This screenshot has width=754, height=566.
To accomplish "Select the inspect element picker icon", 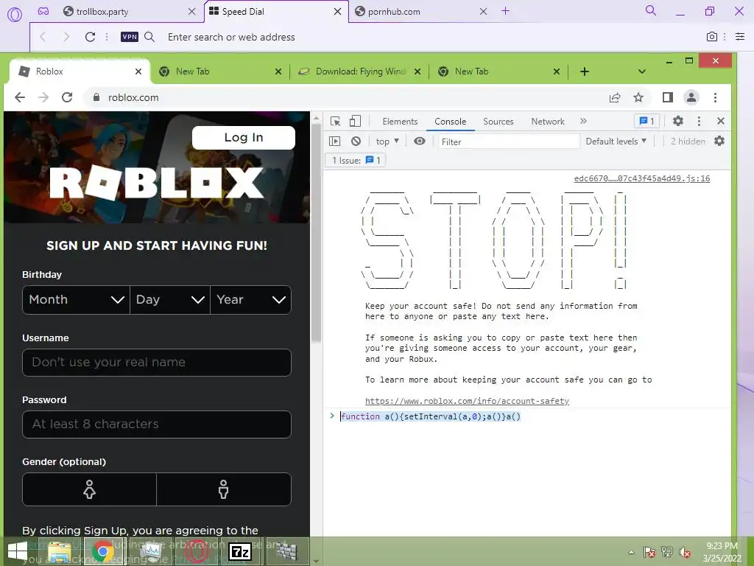I will pyautogui.click(x=335, y=122).
